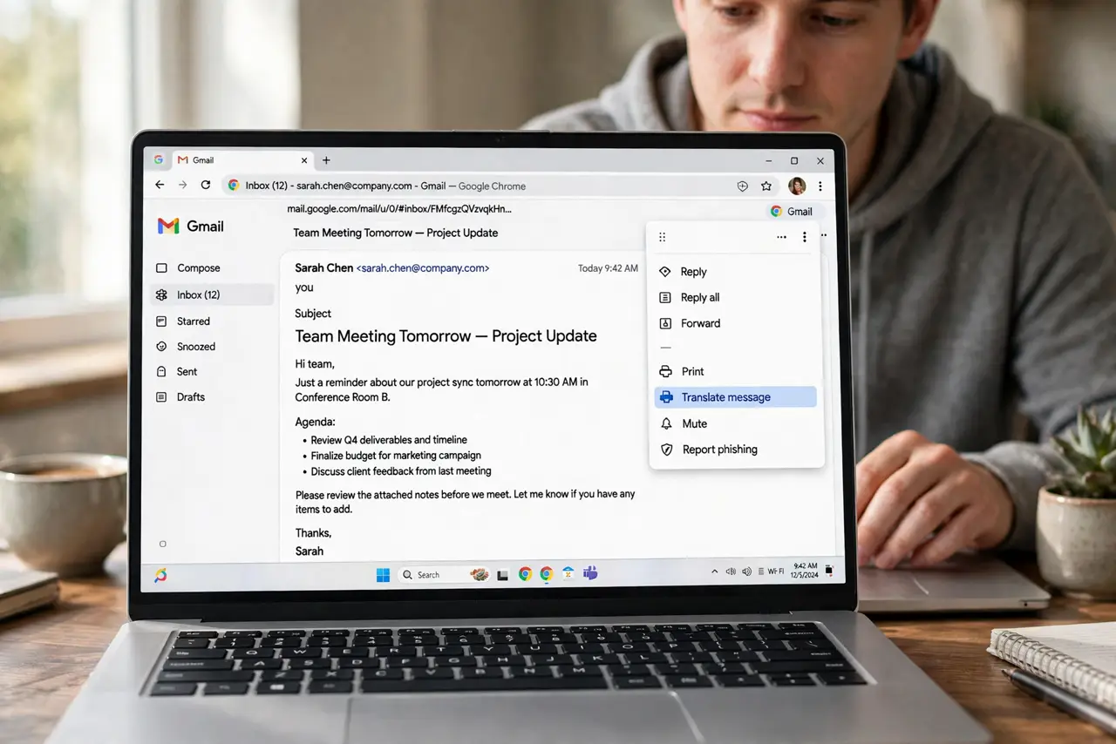Screen dimensions: 1116x744
Task: Mute this conversation from the menu
Action: [736, 423]
